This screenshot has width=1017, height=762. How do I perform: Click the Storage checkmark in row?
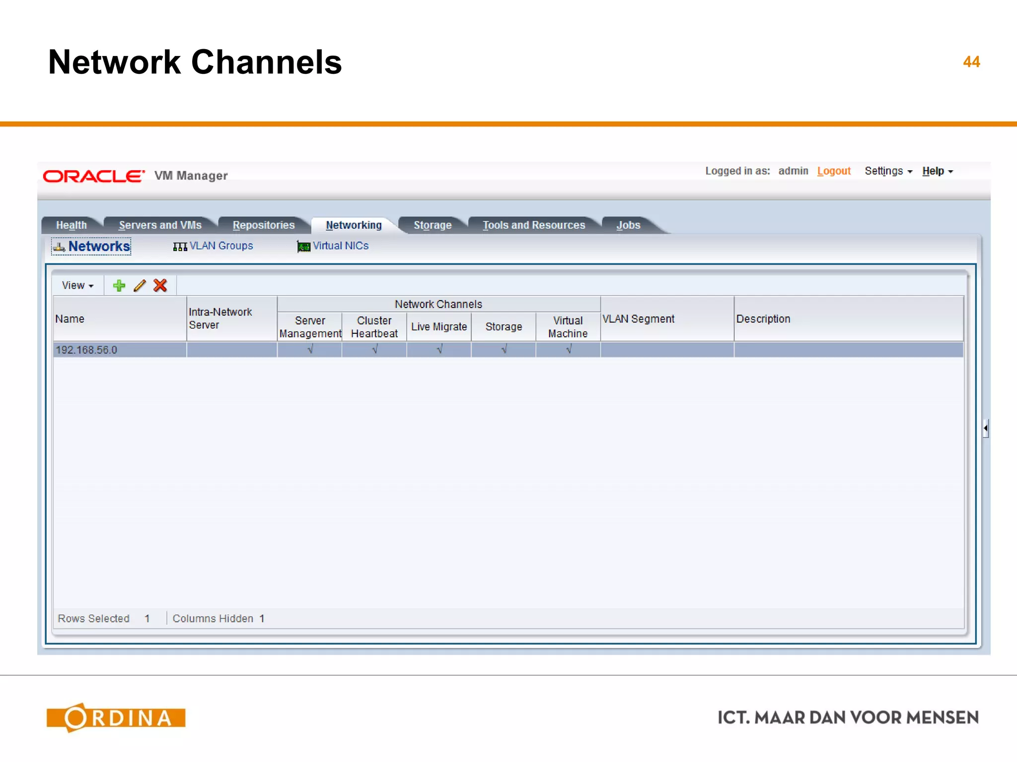pyautogui.click(x=504, y=350)
